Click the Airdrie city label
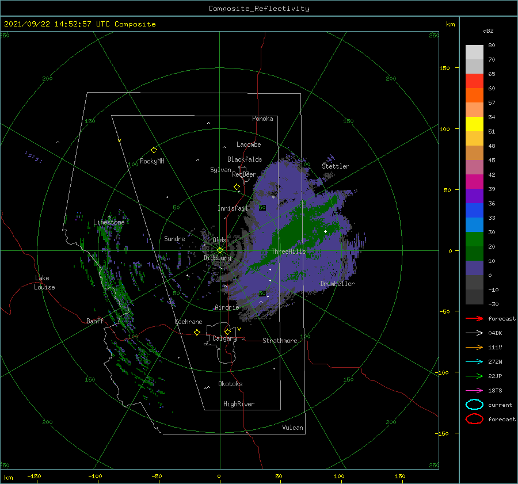Viewport: 518px width, 484px height. [227, 307]
